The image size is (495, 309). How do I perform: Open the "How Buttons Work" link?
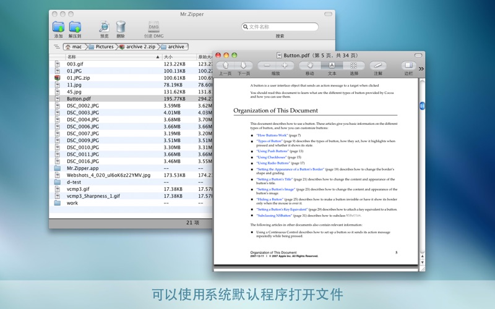pyautogui.click(x=272, y=135)
